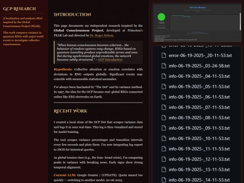Select file name info-06-19-2025-_06-11-53.txt
This screenshot has height=183, width=244.
click(x=199, y=97)
